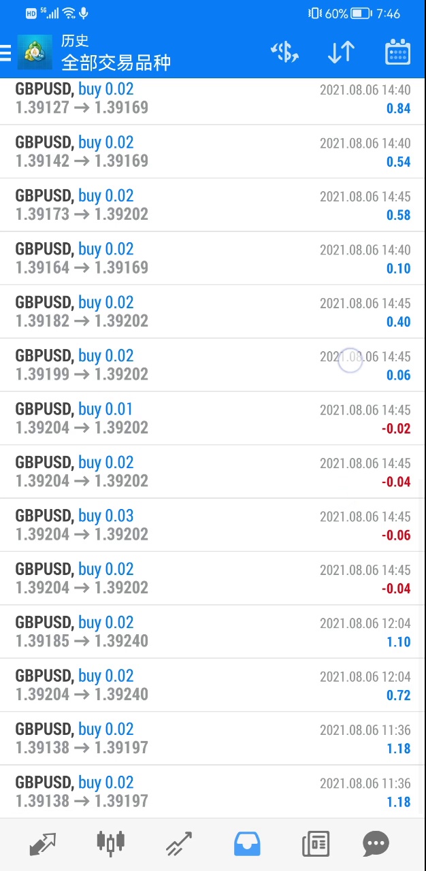Tap the trade with 0.10 profit
The height and width of the screenshot is (871, 426).
click(x=212, y=259)
